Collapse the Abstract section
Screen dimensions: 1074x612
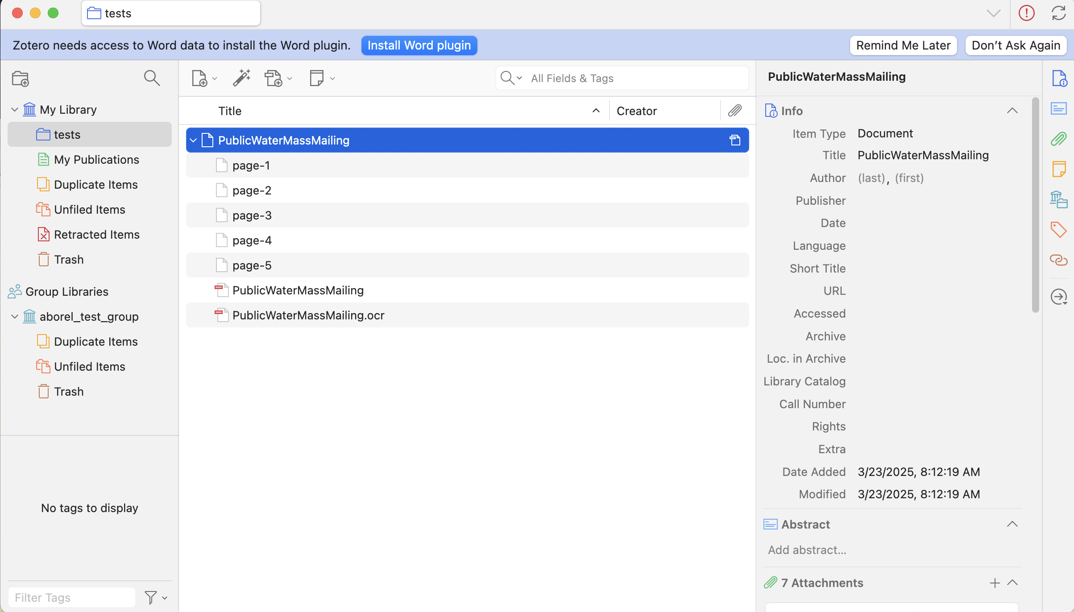1012,524
